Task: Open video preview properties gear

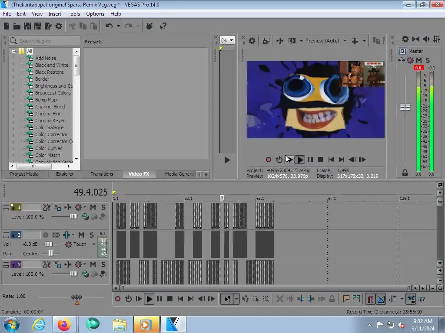Action: click(252, 41)
